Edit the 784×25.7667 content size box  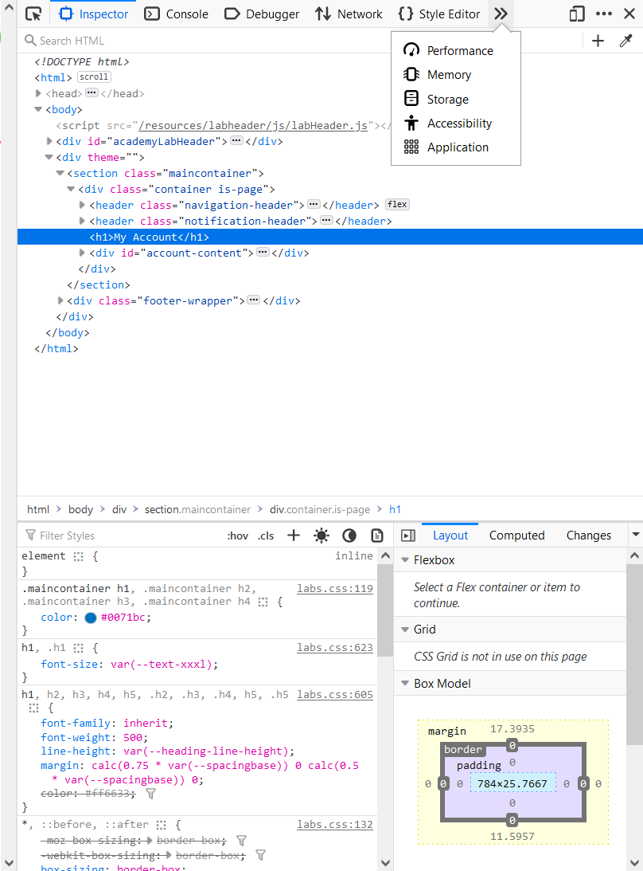pos(512,783)
